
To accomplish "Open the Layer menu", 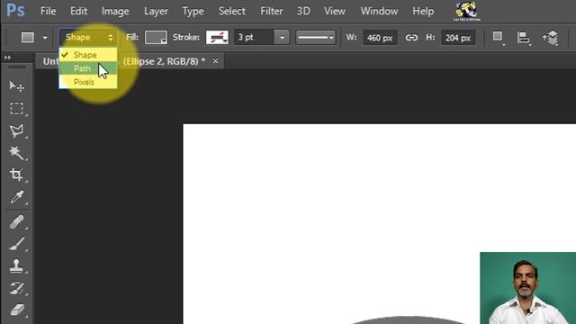I will point(156,11).
